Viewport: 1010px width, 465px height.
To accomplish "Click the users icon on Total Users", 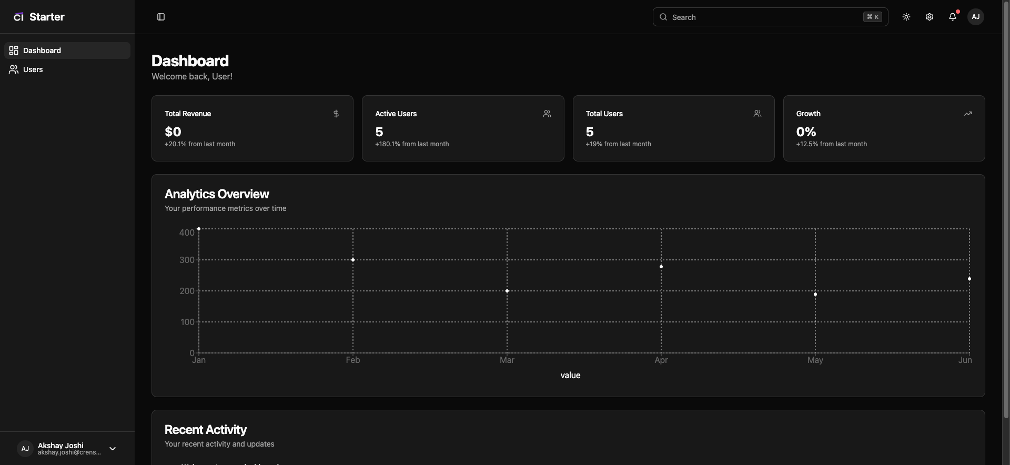I will pos(757,114).
